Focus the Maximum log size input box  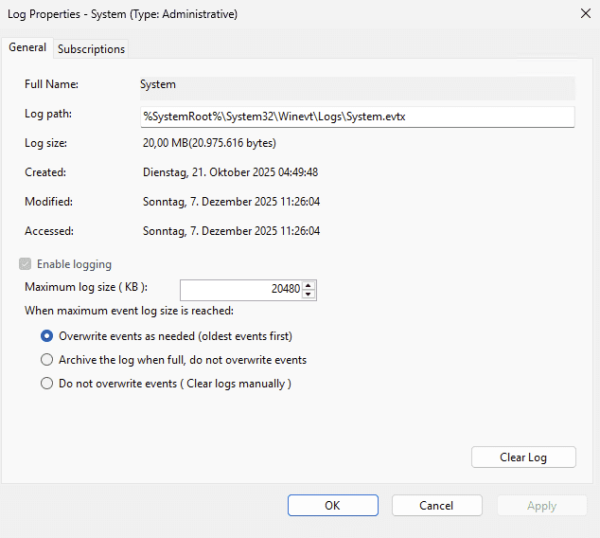pyautogui.click(x=241, y=290)
